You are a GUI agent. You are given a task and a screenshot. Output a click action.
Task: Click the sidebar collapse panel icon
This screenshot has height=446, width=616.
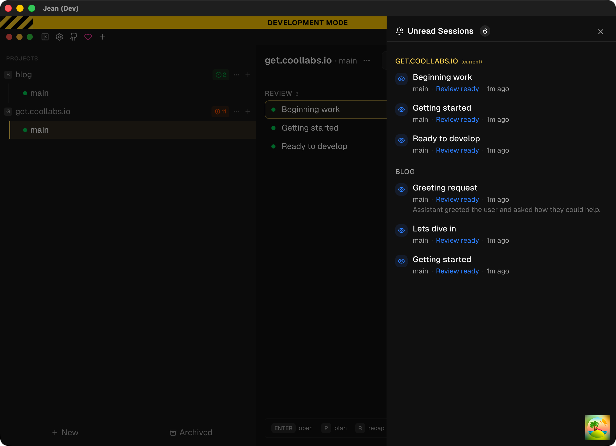(x=45, y=37)
